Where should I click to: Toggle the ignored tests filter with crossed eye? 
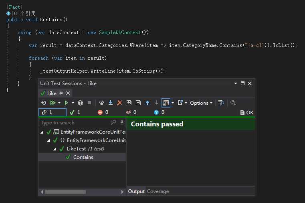(x=131, y=112)
